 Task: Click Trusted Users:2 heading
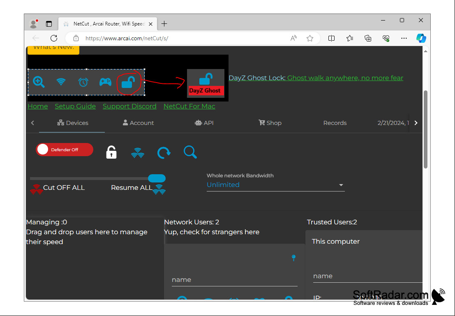click(332, 222)
